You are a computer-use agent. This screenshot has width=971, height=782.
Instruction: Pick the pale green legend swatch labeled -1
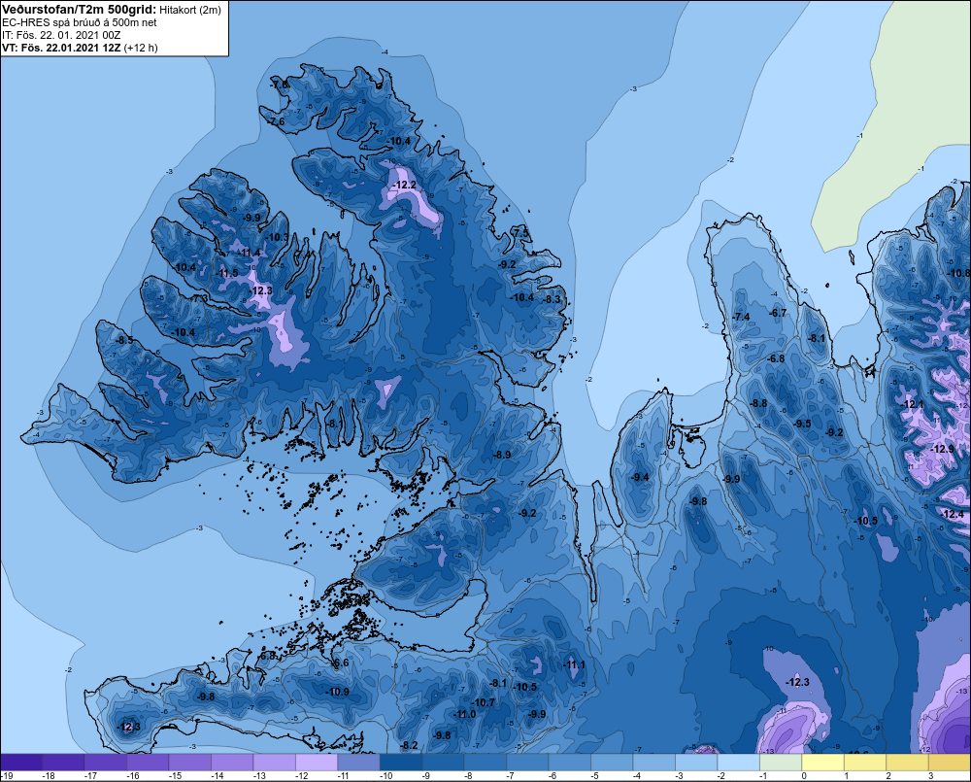781,763
